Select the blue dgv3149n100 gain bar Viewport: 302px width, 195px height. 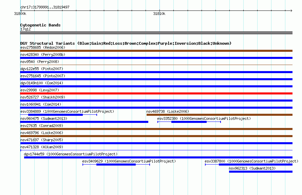tap(156, 86)
